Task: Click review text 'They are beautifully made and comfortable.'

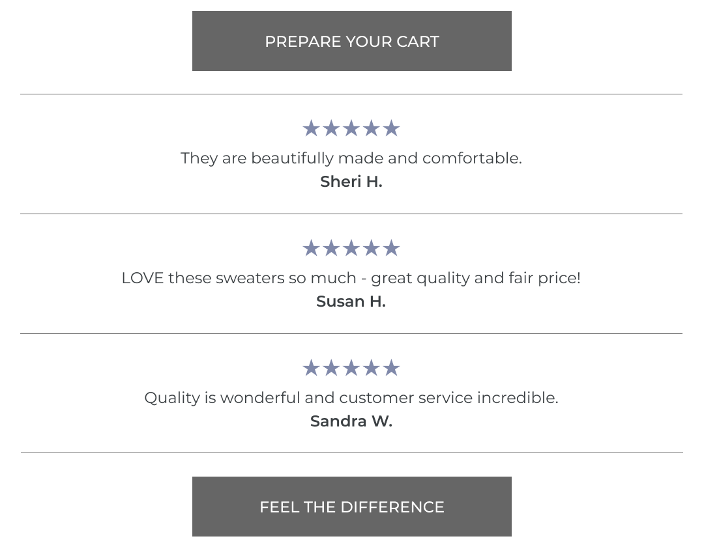Action: 351,158
